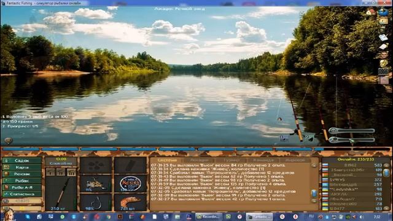393x221 pixels.
Task: Switch to rod slot II
Action: tap(61, 172)
